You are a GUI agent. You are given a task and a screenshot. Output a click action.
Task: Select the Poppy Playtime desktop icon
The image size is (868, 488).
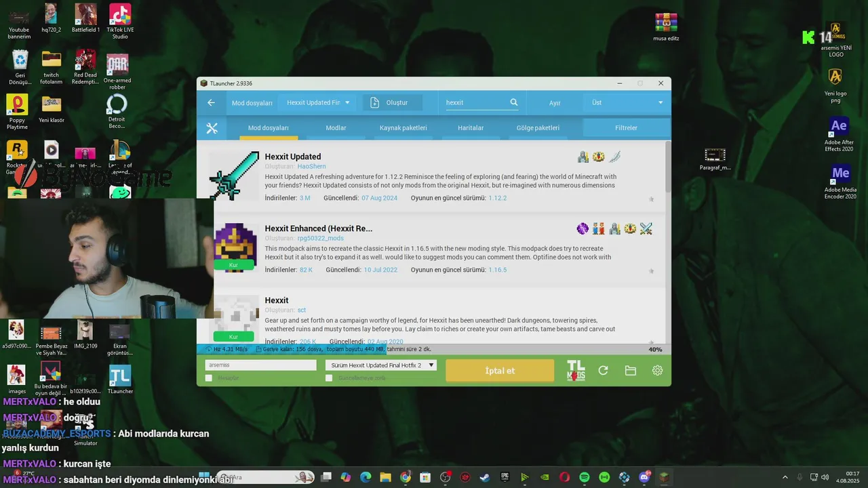coord(17,112)
